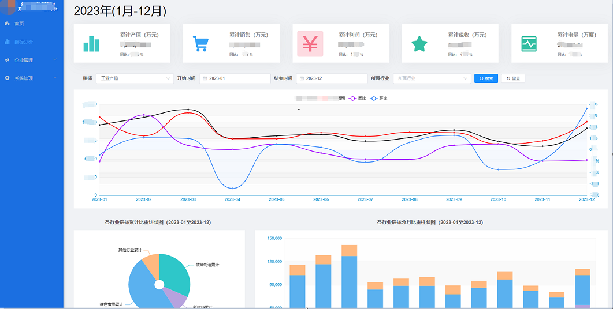Image resolution: width=613 pixels, height=309 pixels.
Task: Click the calendar icon in 结束时间 field
Action: (302, 78)
